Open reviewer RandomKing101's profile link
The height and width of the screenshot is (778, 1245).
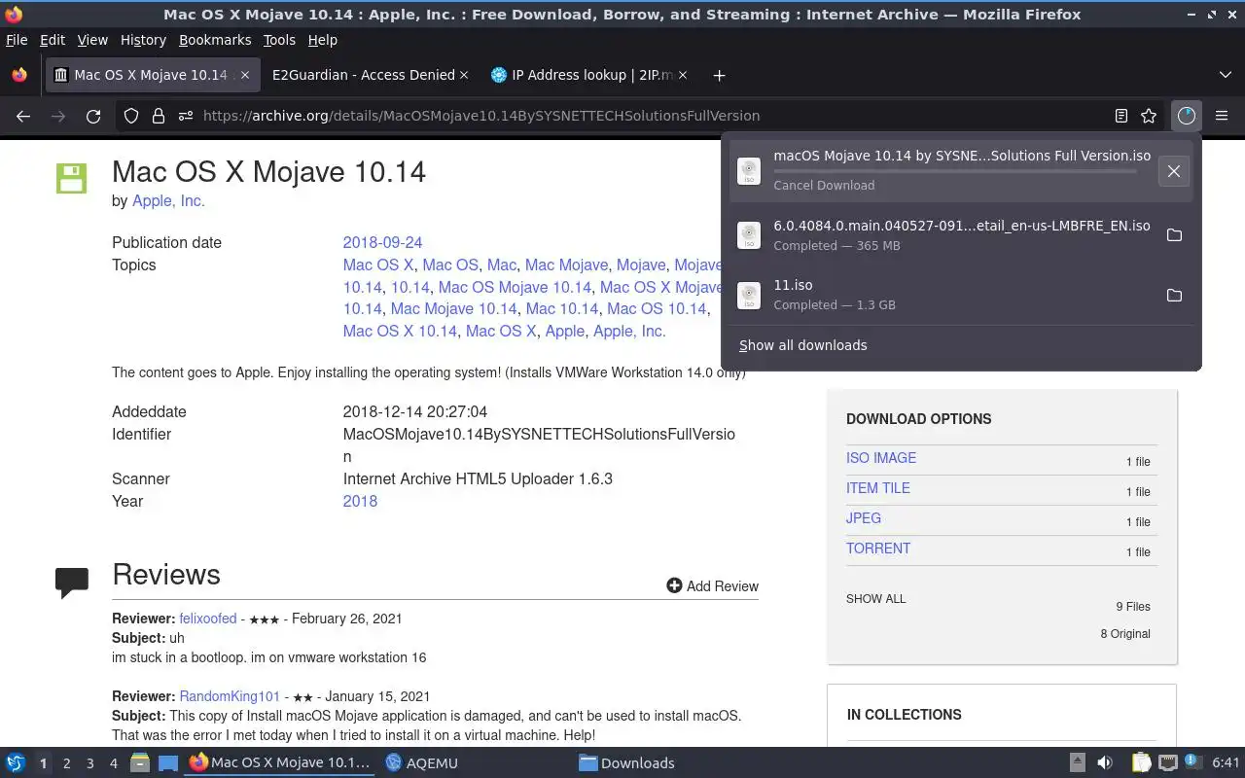pyautogui.click(x=230, y=696)
